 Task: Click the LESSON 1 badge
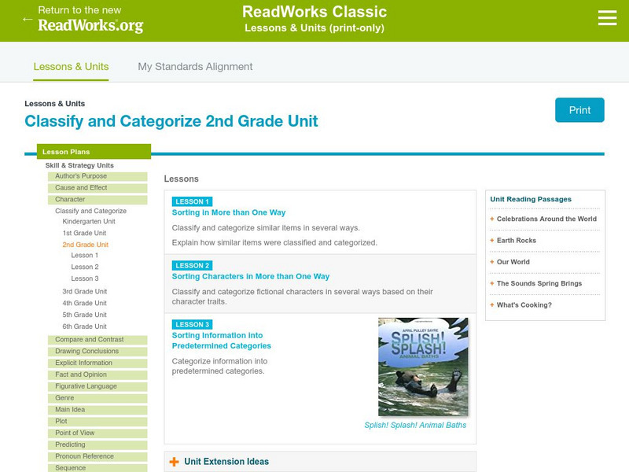coord(192,201)
